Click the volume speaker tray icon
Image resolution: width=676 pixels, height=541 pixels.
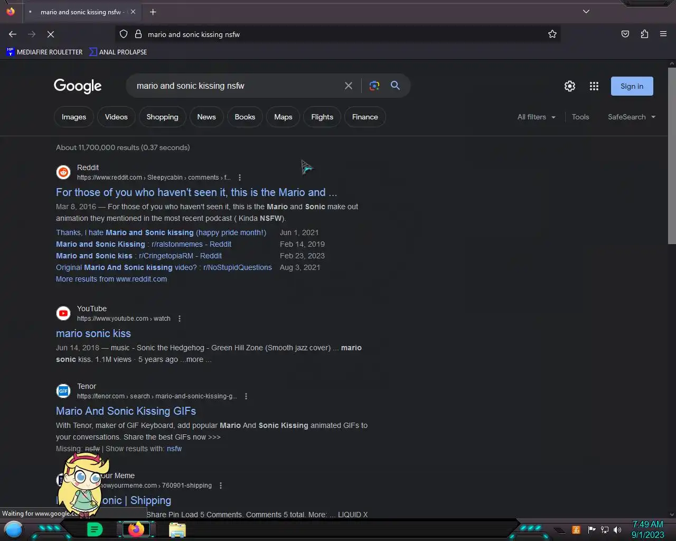click(x=617, y=530)
